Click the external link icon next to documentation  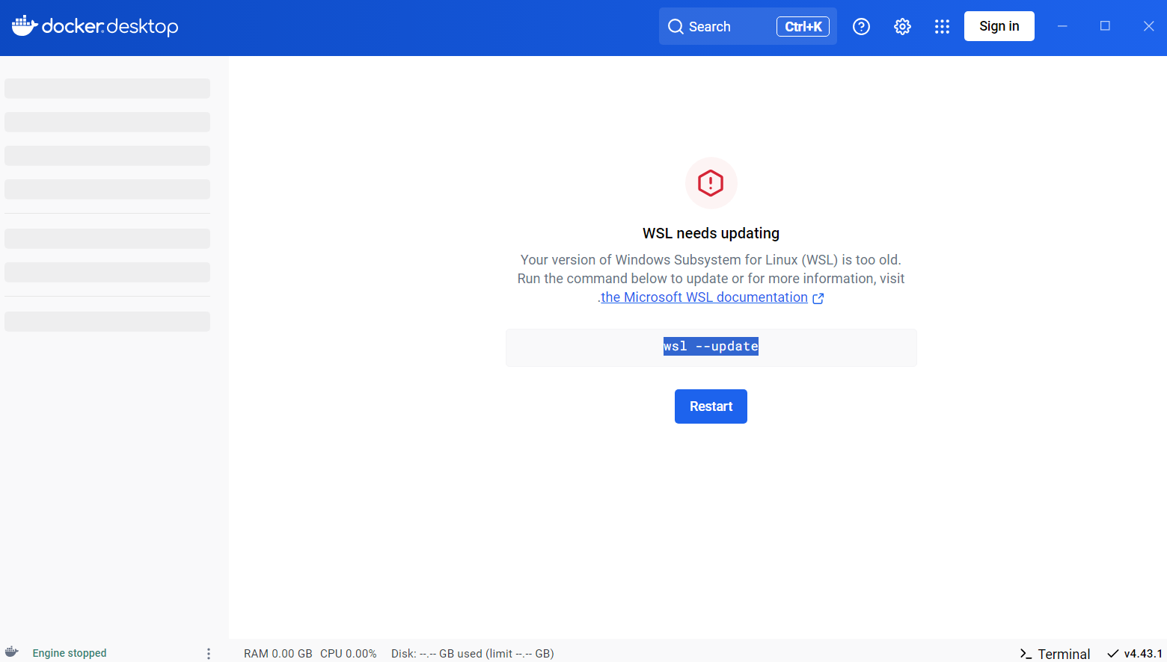tap(818, 297)
